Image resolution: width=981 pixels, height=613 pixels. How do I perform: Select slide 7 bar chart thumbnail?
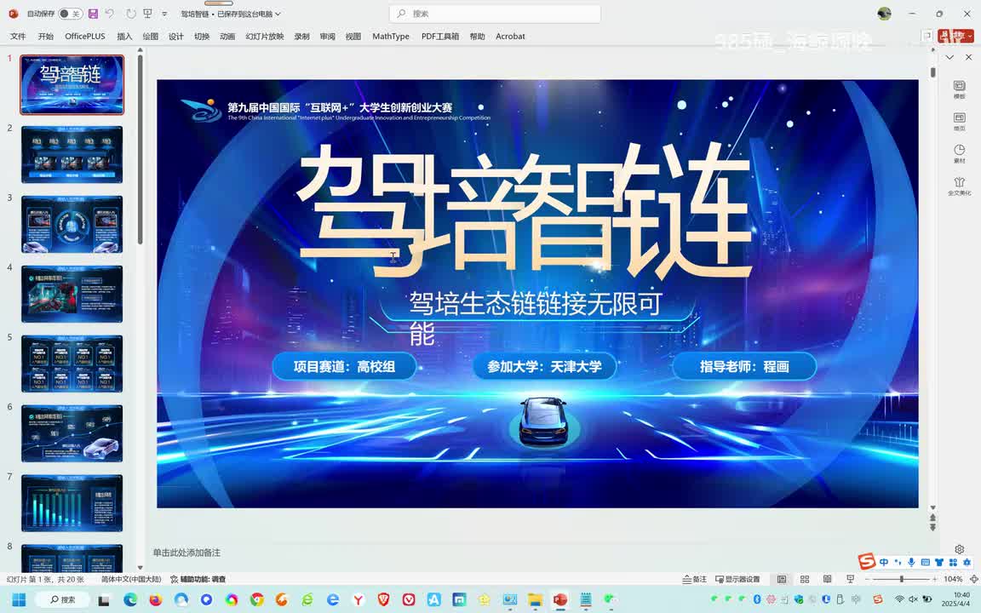coord(72,503)
